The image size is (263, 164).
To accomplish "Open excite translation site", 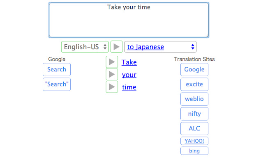I will 194,84.
